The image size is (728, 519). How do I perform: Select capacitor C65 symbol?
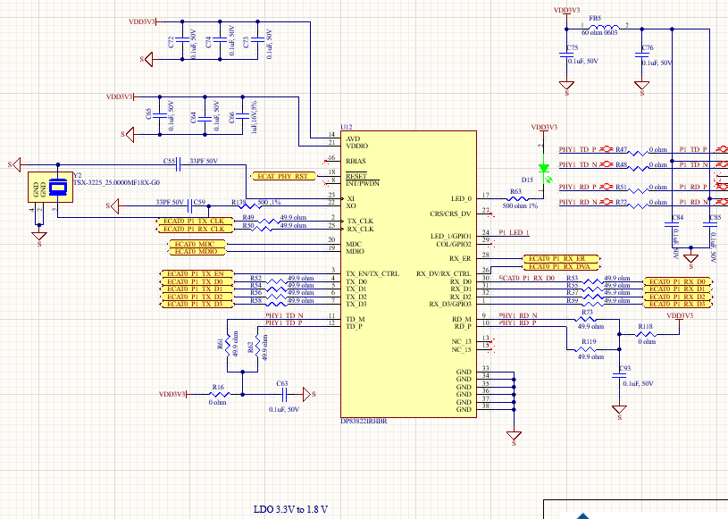point(160,115)
